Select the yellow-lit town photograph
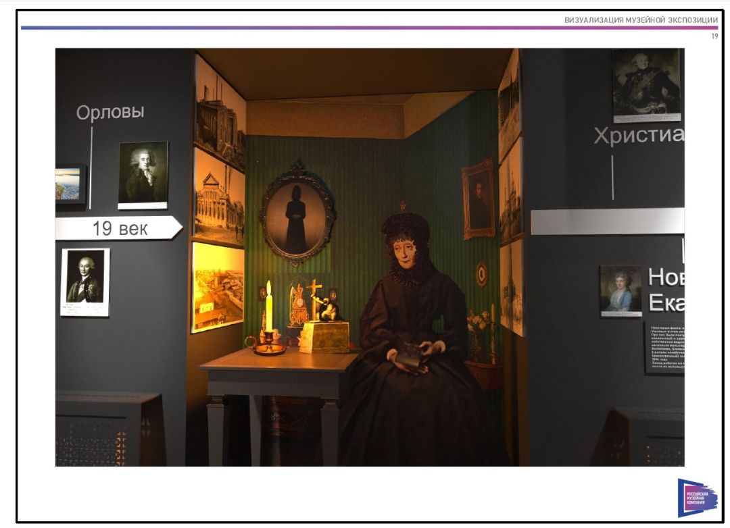The image size is (730, 528). 218,287
